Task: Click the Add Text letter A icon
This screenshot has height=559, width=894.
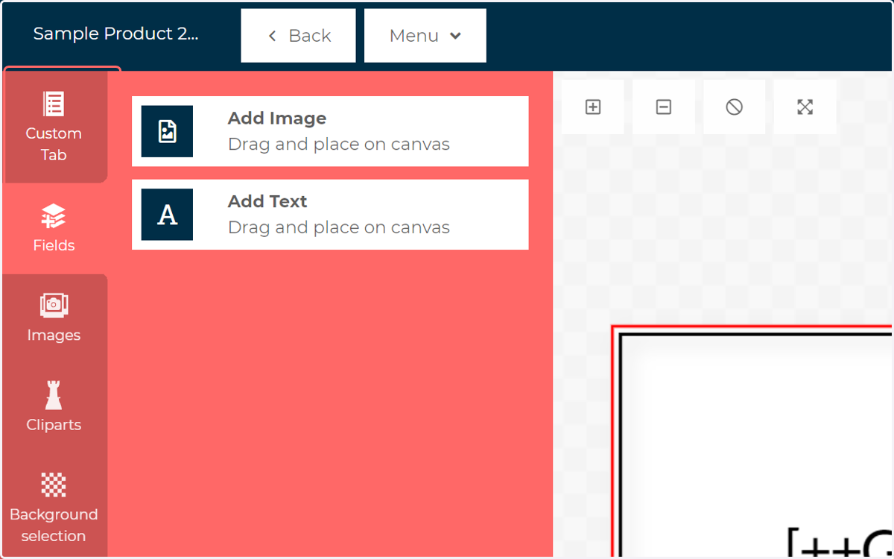Action: click(167, 215)
